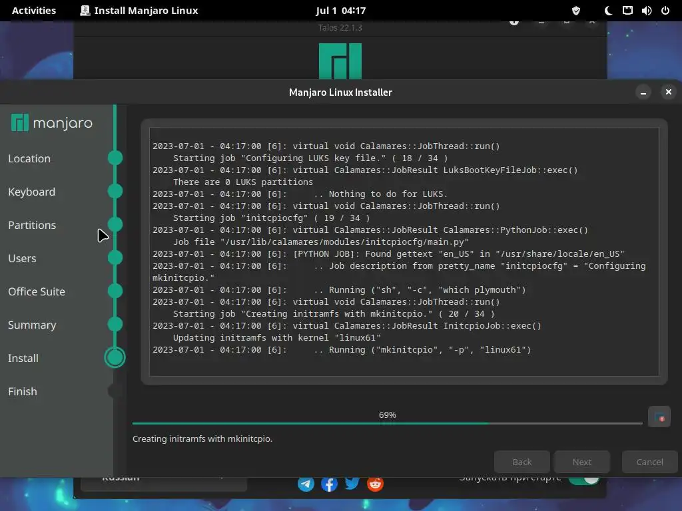The height and width of the screenshot is (511, 682).
Task: Select the Office Suite step
Action: [37, 291]
